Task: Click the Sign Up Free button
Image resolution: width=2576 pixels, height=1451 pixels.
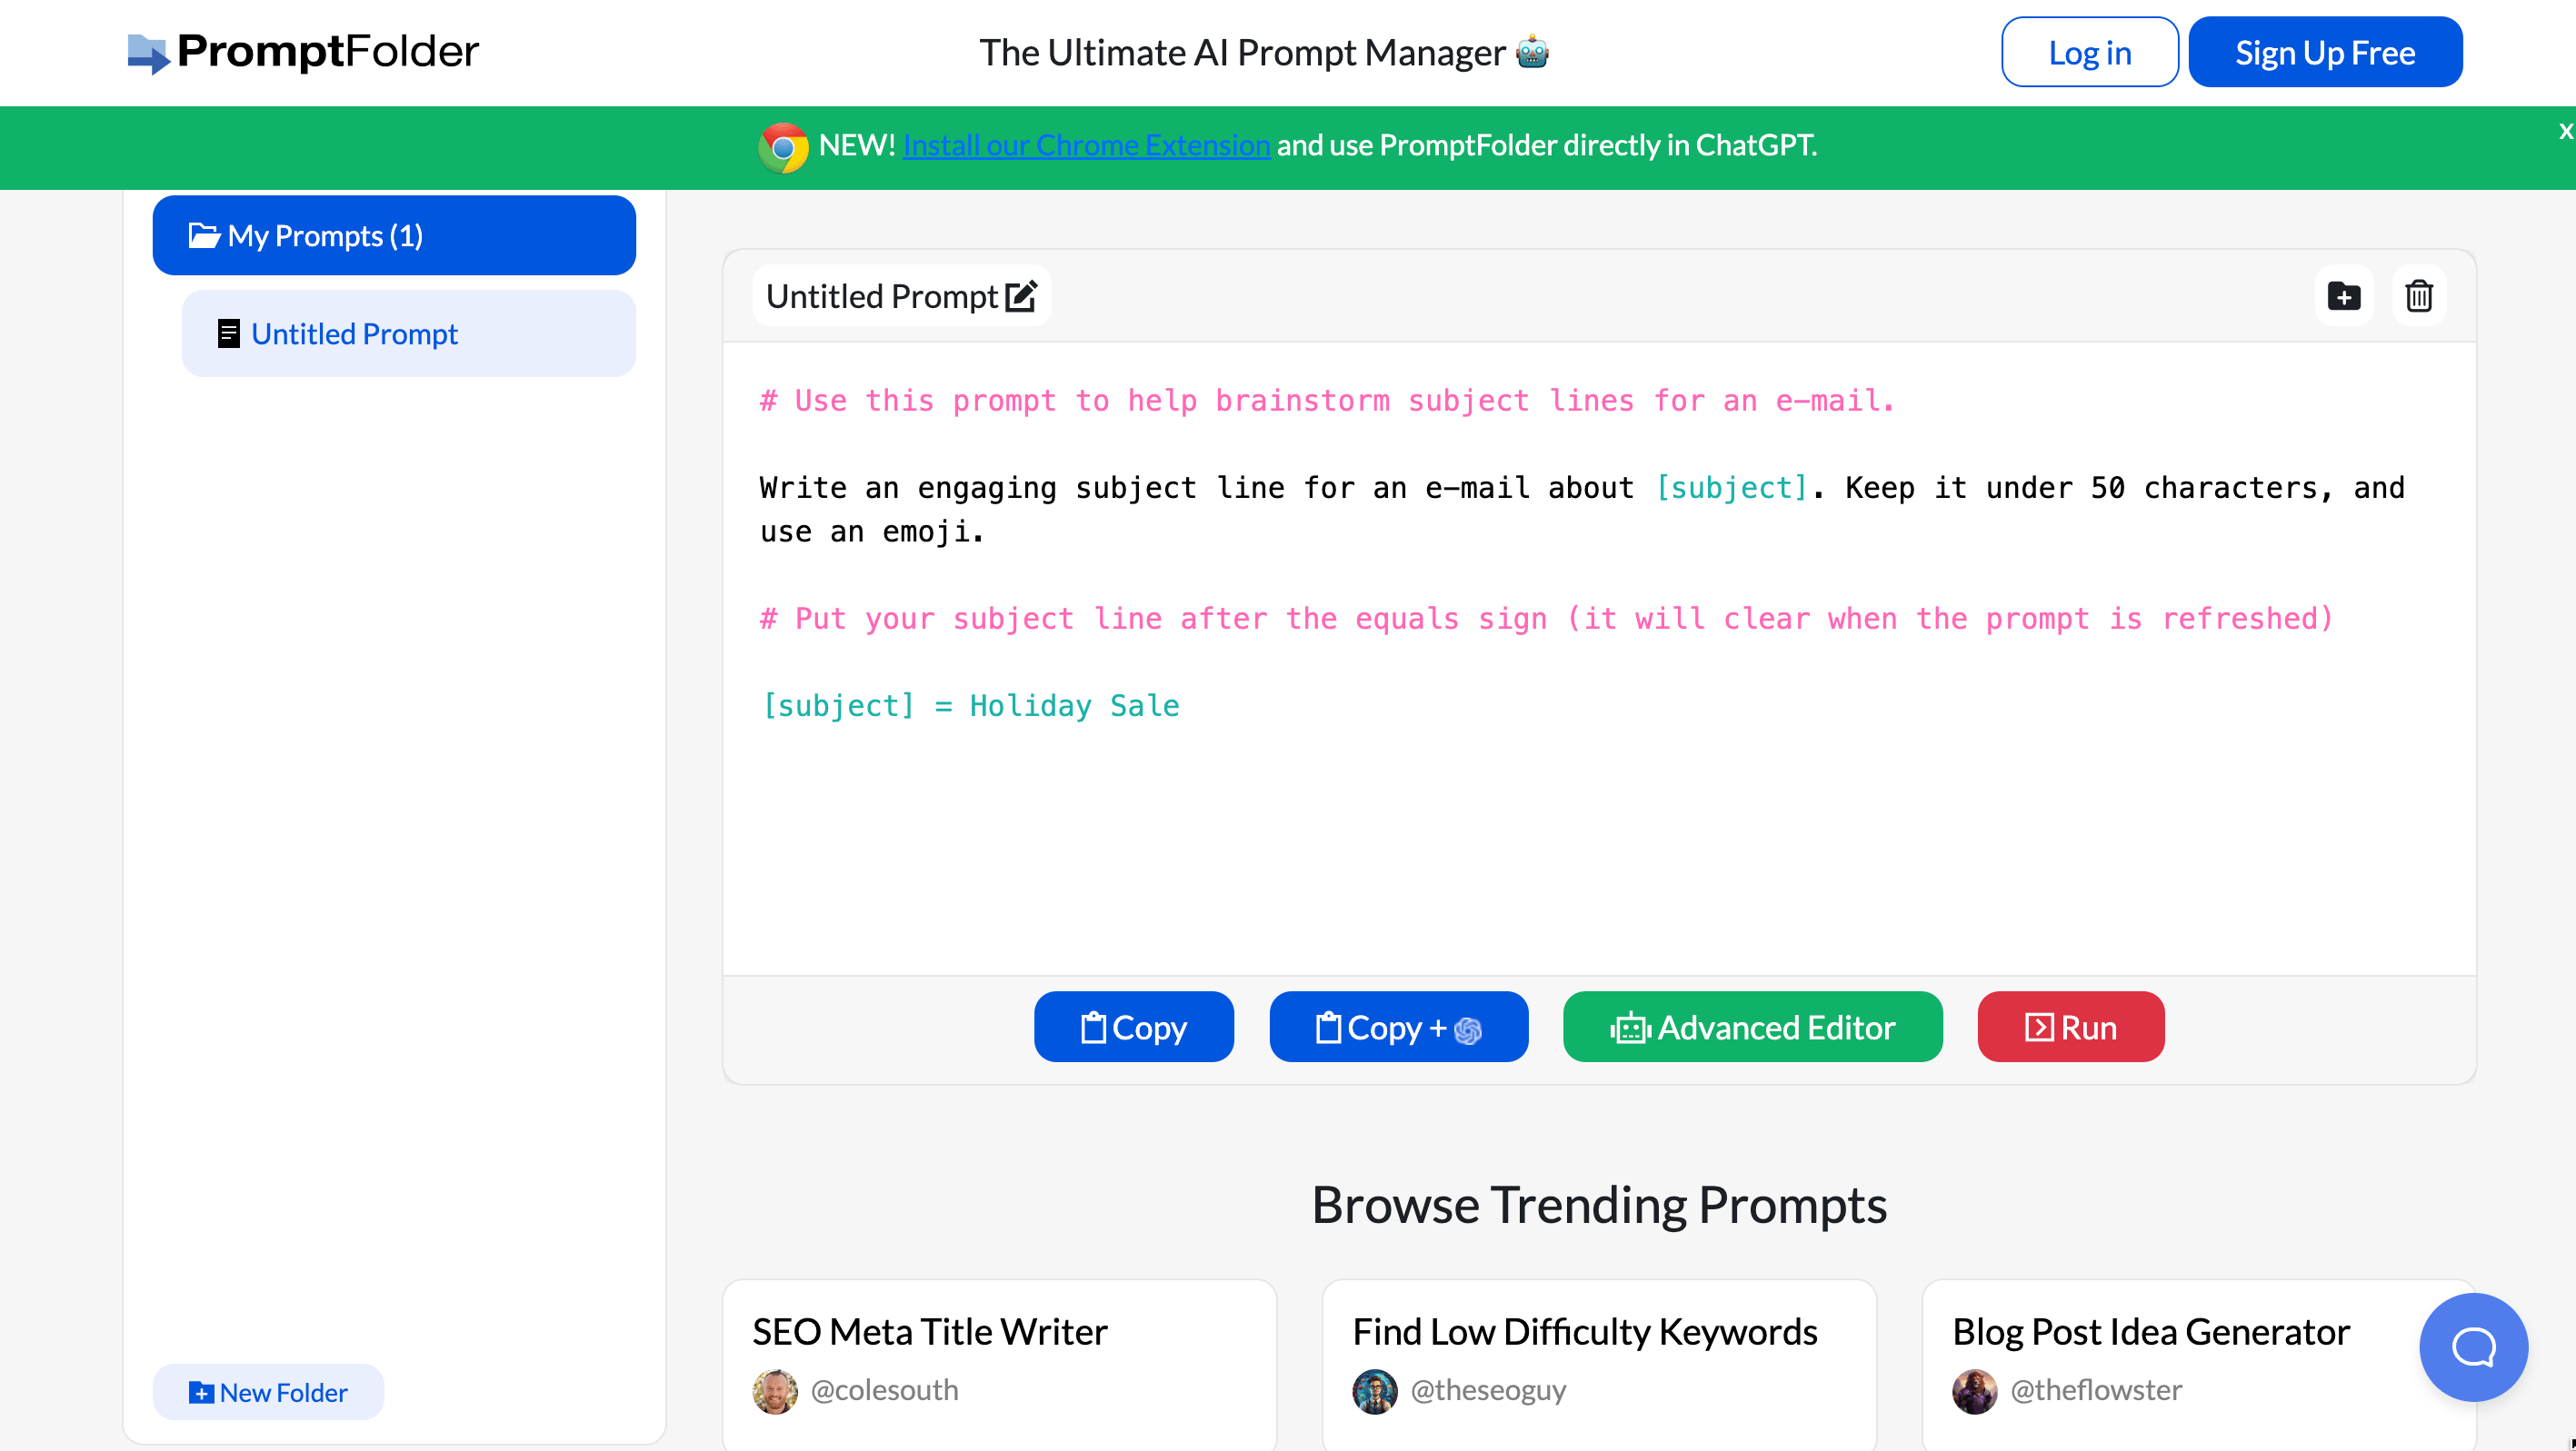Action: 2325,52
